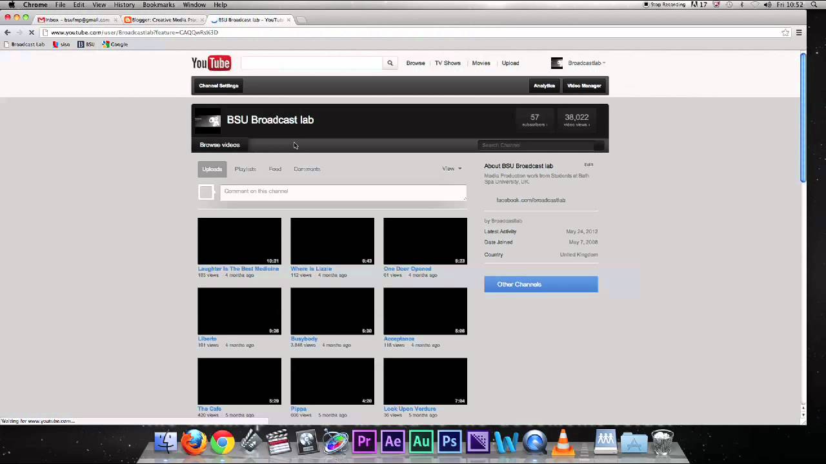Click the Comment on this channel box
This screenshot has width=826, height=464.
pos(343,192)
